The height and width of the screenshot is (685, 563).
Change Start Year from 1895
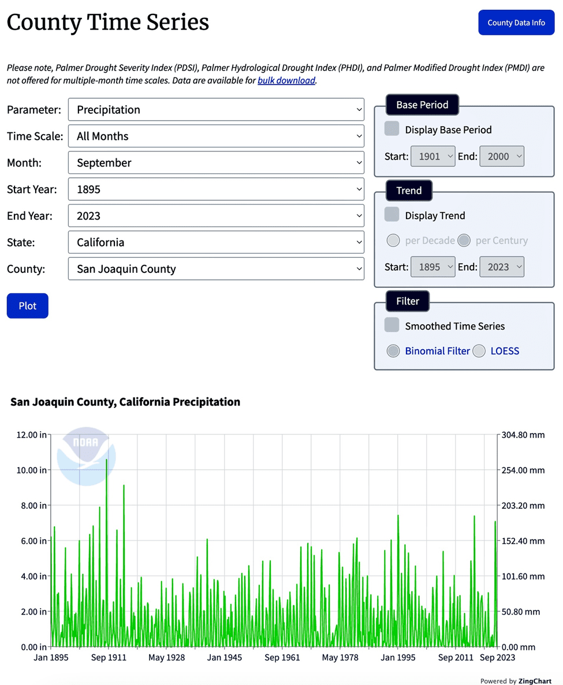[x=216, y=189]
